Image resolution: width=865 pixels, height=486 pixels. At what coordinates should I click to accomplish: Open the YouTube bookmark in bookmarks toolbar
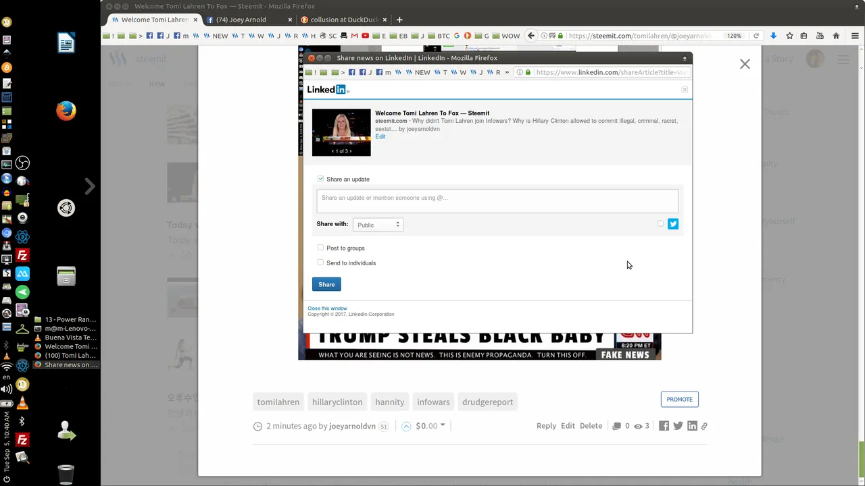tap(365, 36)
